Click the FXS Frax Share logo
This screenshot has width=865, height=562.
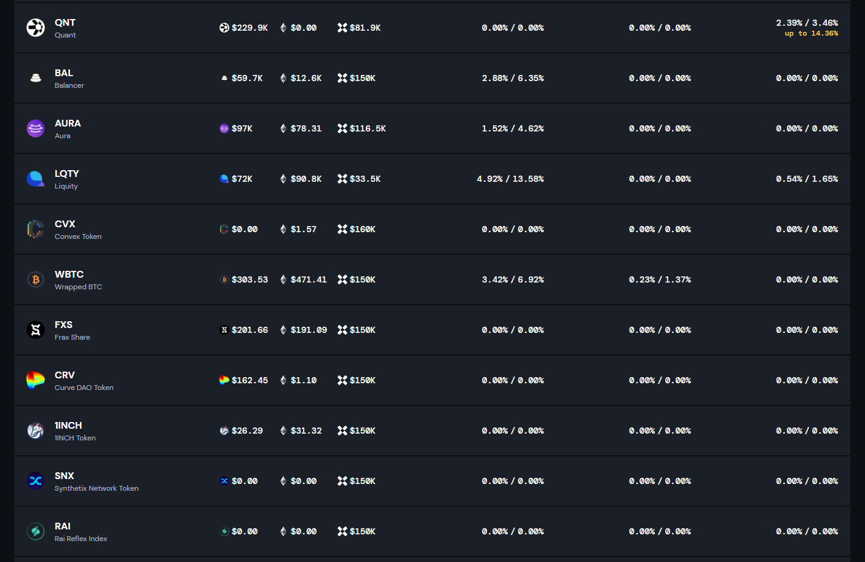click(x=36, y=330)
